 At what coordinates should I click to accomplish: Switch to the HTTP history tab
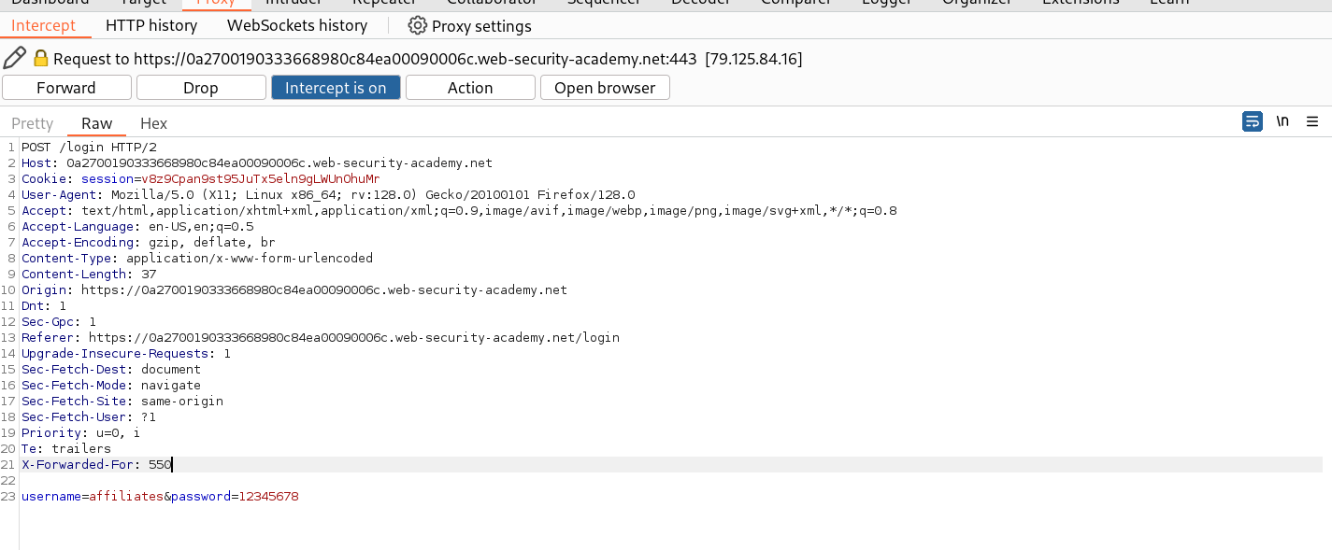151,25
